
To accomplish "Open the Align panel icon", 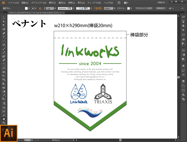I will pyautogui.click(x=183, y=95).
